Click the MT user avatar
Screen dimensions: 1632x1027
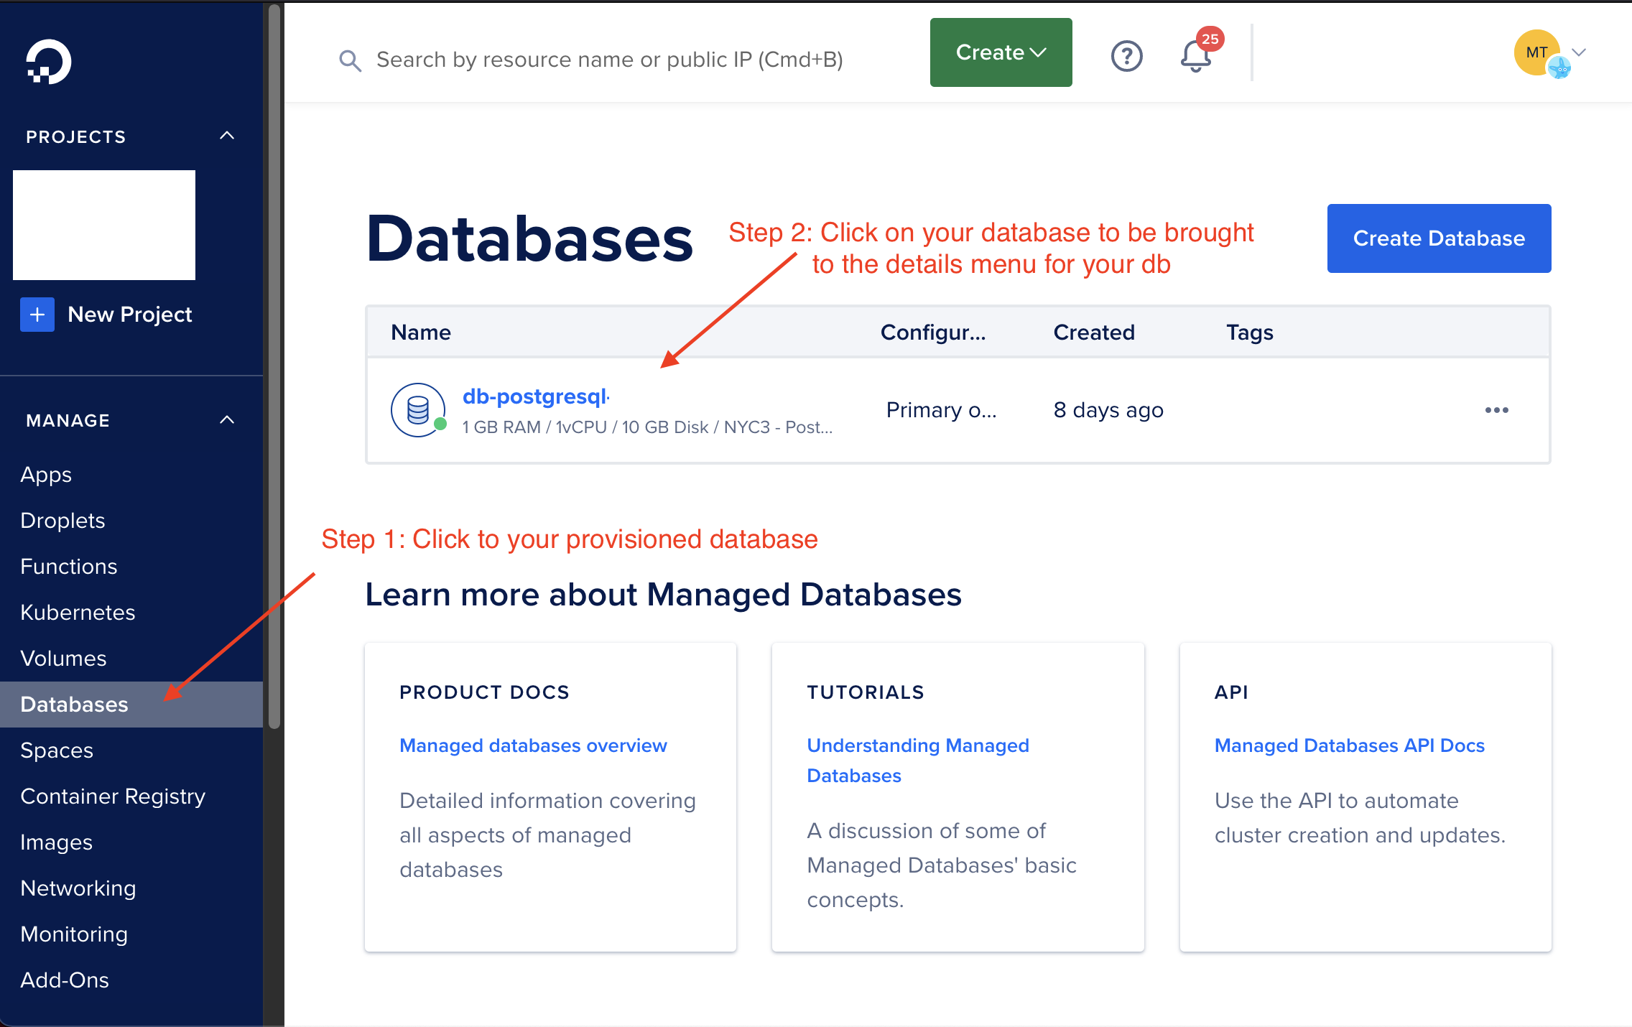(1536, 52)
